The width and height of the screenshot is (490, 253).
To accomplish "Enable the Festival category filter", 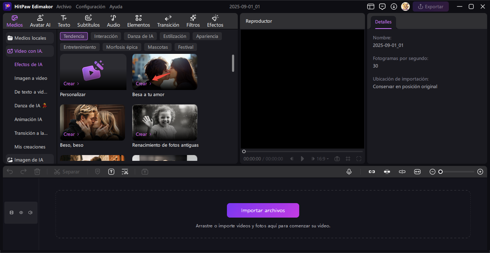I will [x=185, y=47].
